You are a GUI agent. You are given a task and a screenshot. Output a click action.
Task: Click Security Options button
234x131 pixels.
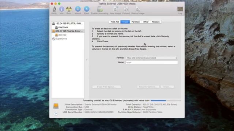pos(148,87)
